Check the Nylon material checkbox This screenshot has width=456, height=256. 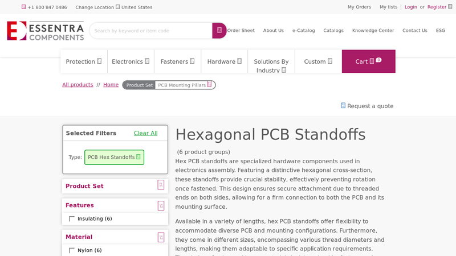click(72, 250)
